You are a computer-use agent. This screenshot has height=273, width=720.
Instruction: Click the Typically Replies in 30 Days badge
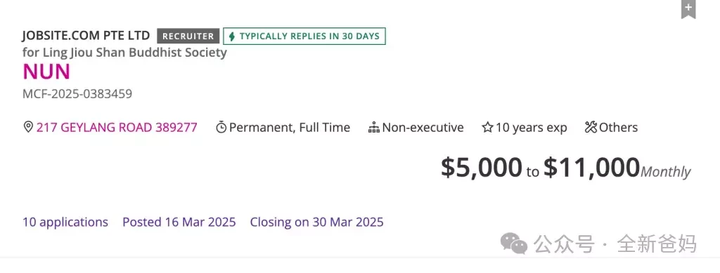pyautogui.click(x=304, y=36)
